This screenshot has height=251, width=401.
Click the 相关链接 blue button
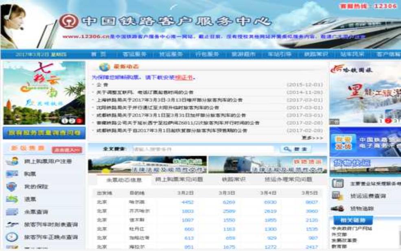(x=353, y=220)
